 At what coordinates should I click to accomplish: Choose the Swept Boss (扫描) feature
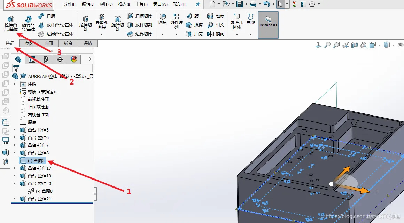pyautogui.click(x=46, y=16)
